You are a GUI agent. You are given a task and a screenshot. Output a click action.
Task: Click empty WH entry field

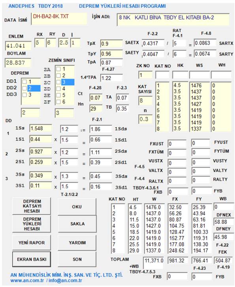click(x=221, y=75)
